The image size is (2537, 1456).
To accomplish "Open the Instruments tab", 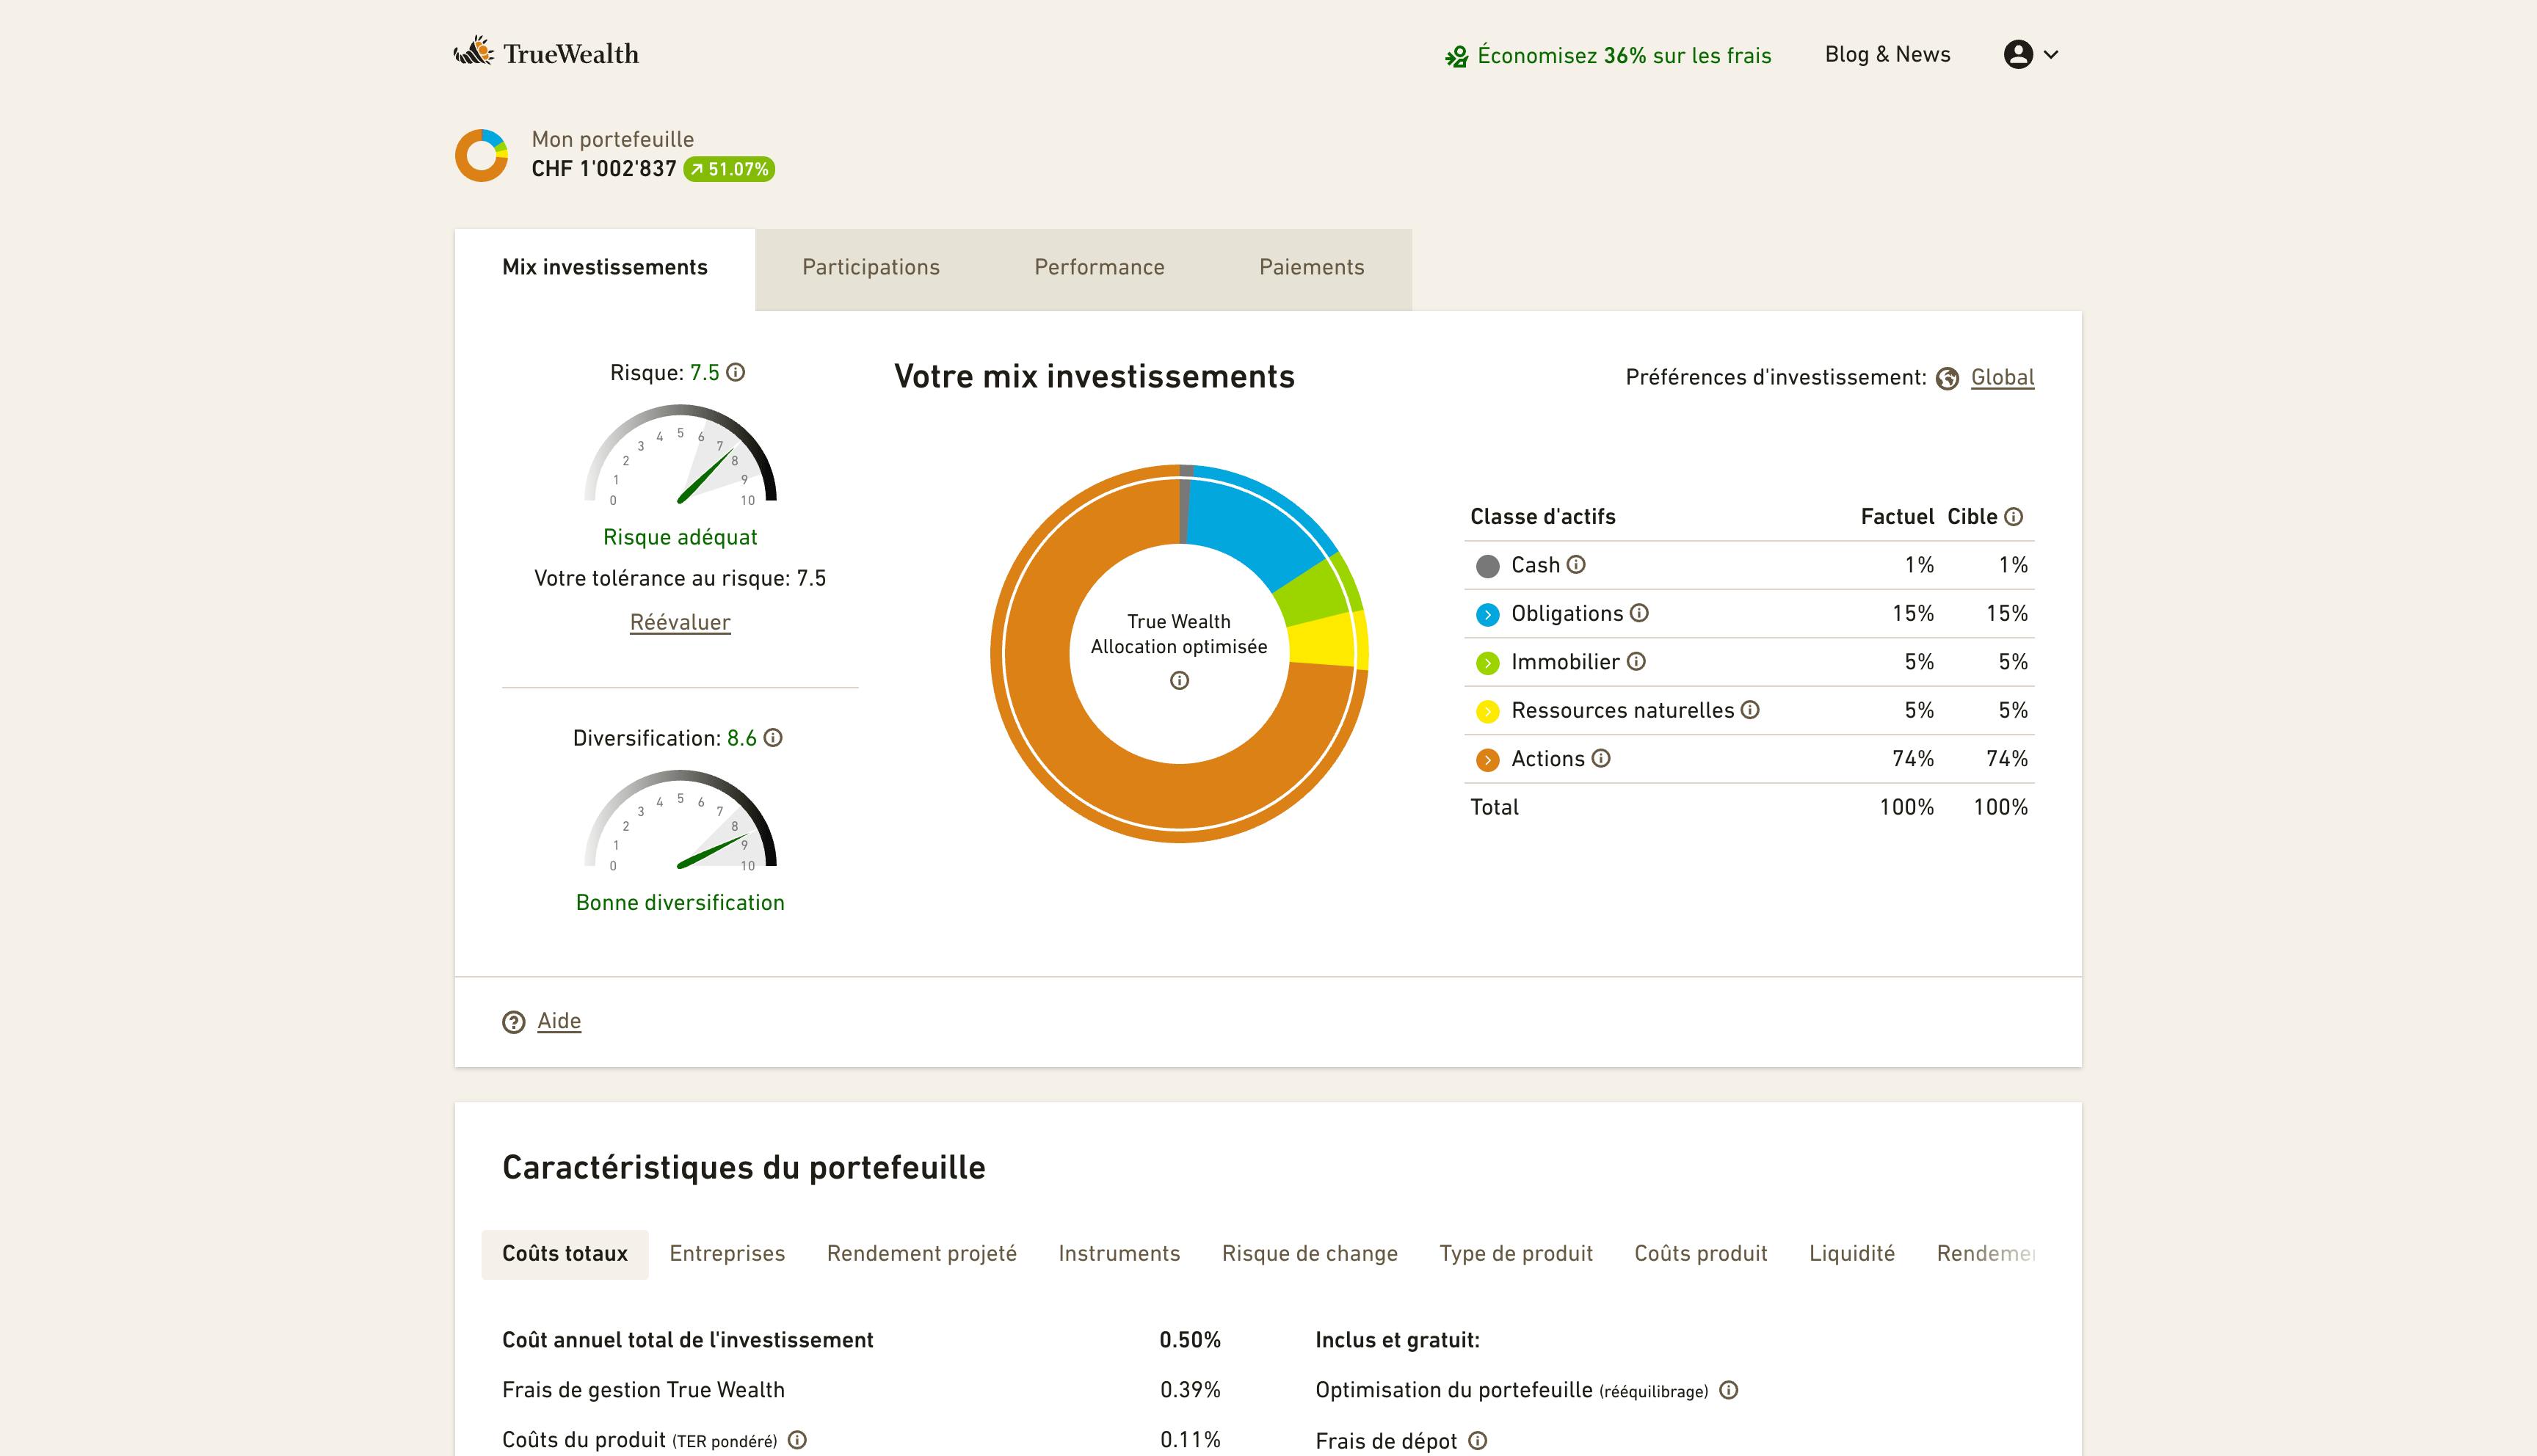I will [1119, 1254].
